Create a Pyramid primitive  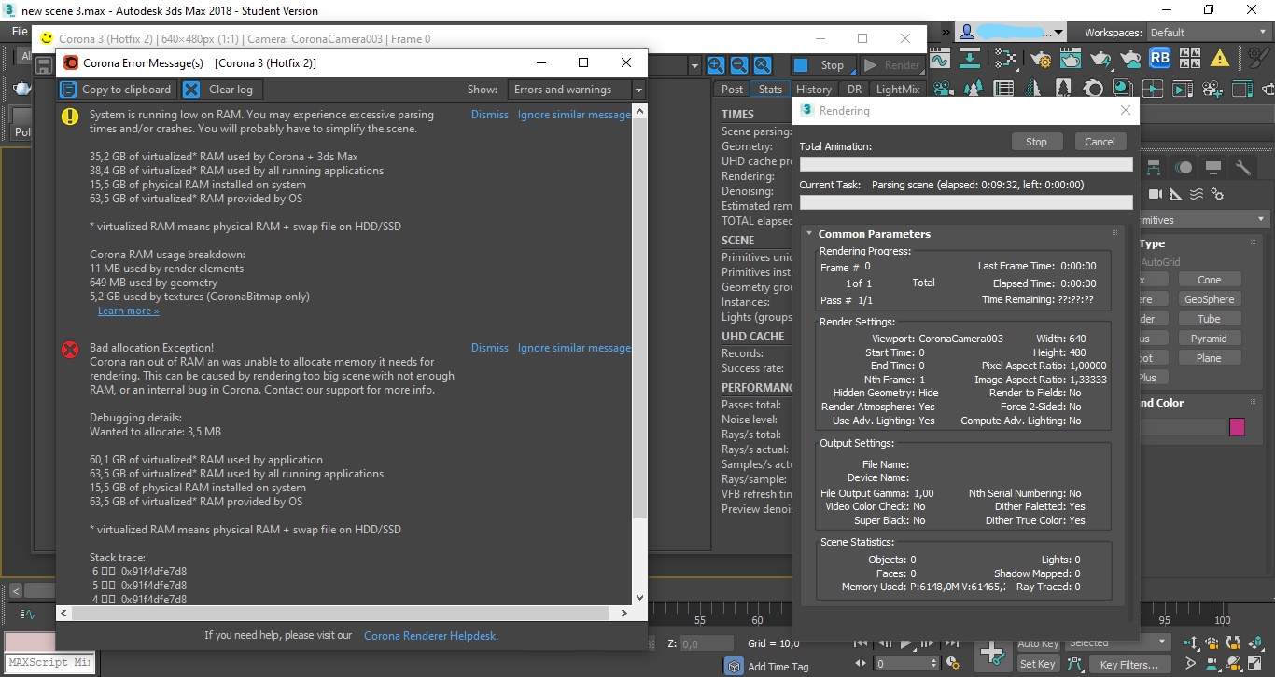(x=1209, y=338)
